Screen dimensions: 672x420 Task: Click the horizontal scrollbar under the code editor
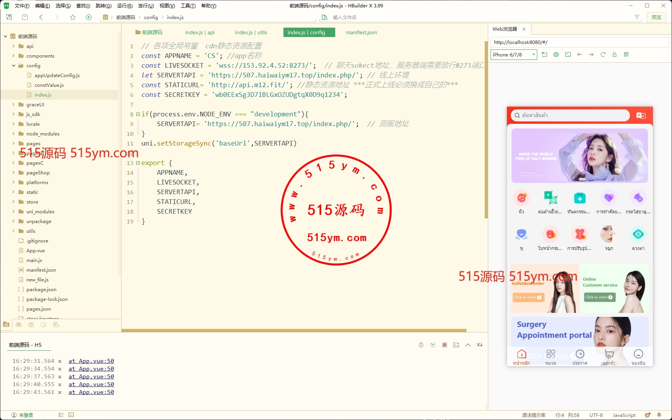pyautogui.click(x=294, y=330)
